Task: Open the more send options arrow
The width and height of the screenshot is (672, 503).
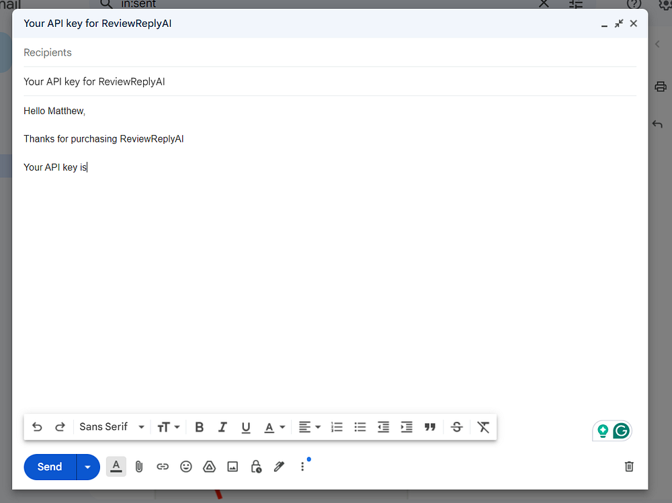Action: [x=88, y=467]
